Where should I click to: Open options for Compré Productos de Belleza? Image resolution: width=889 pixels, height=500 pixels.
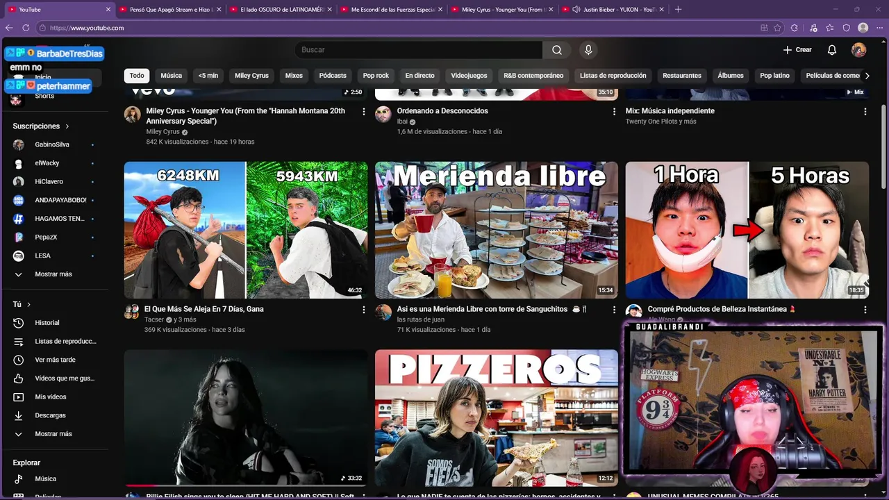pyautogui.click(x=865, y=310)
